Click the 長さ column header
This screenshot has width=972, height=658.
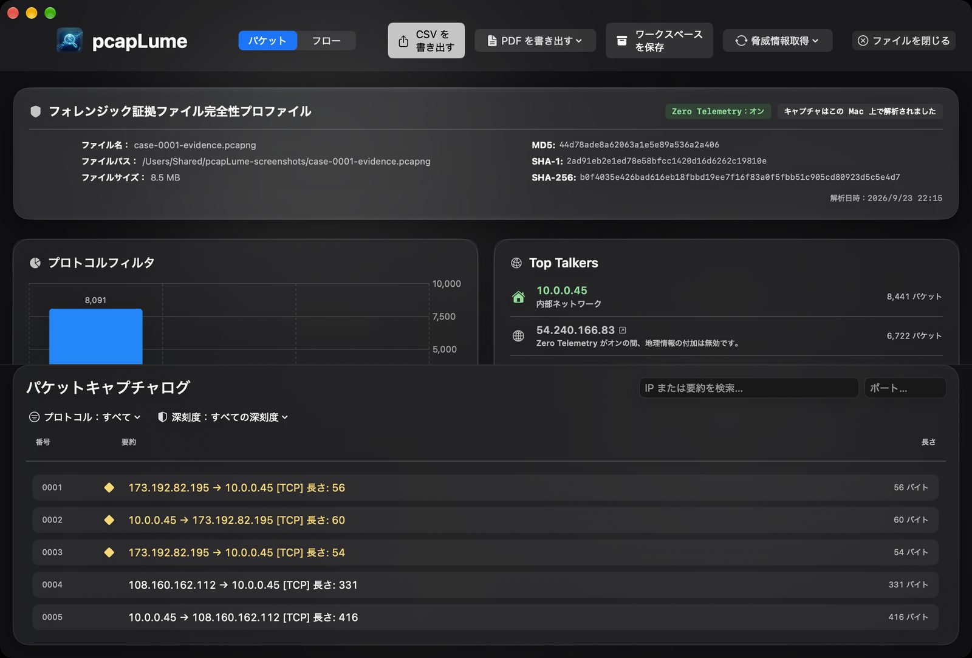pyautogui.click(x=928, y=442)
